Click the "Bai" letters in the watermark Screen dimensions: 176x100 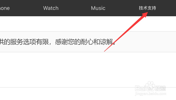pos(140,88)
